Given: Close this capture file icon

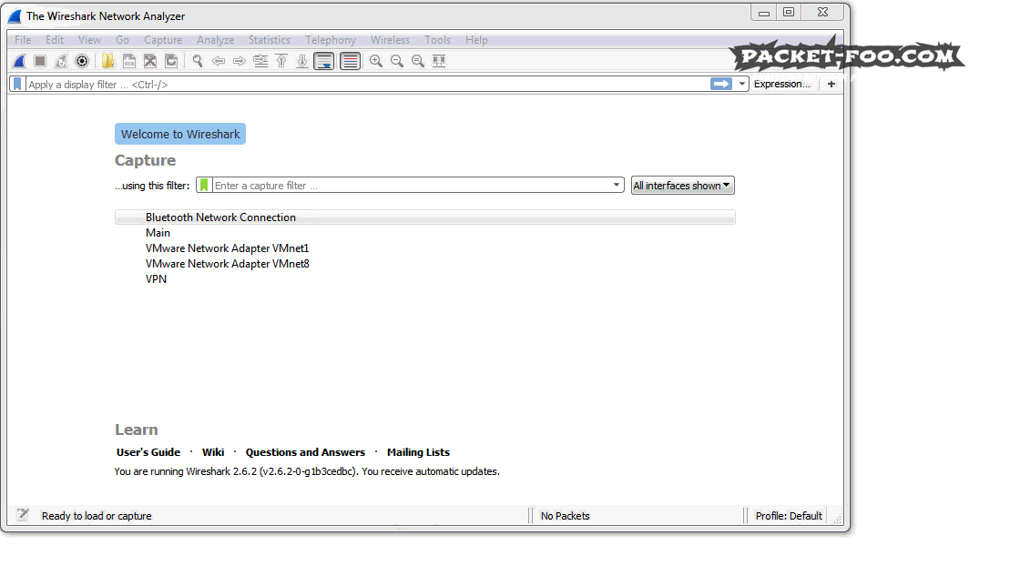Looking at the screenshot, I should (150, 61).
